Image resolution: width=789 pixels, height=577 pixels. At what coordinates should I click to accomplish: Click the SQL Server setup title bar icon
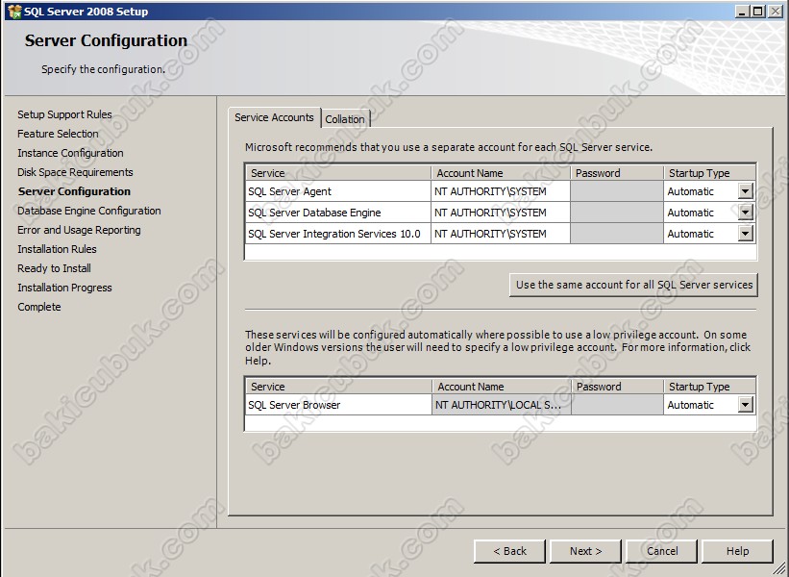click(15, 12)
